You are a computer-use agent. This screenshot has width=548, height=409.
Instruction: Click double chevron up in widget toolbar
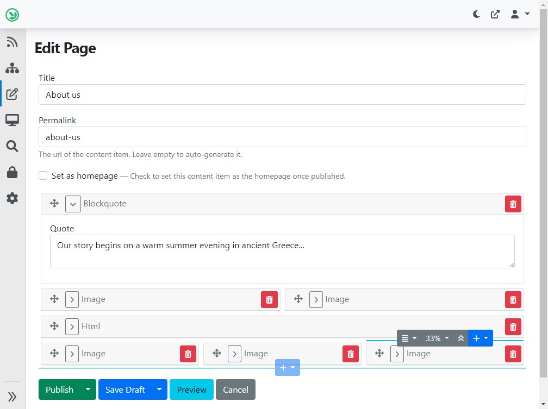(x=460, y=338)
